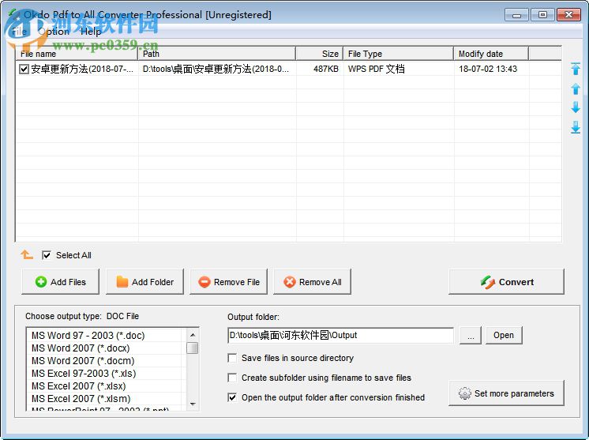Close the Okdo converter window

coord(568,15)
